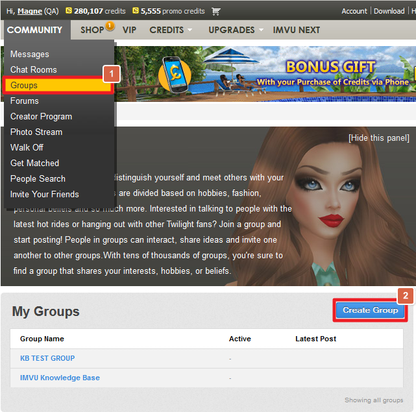Select People Search menu item

[x=38, y=178]
